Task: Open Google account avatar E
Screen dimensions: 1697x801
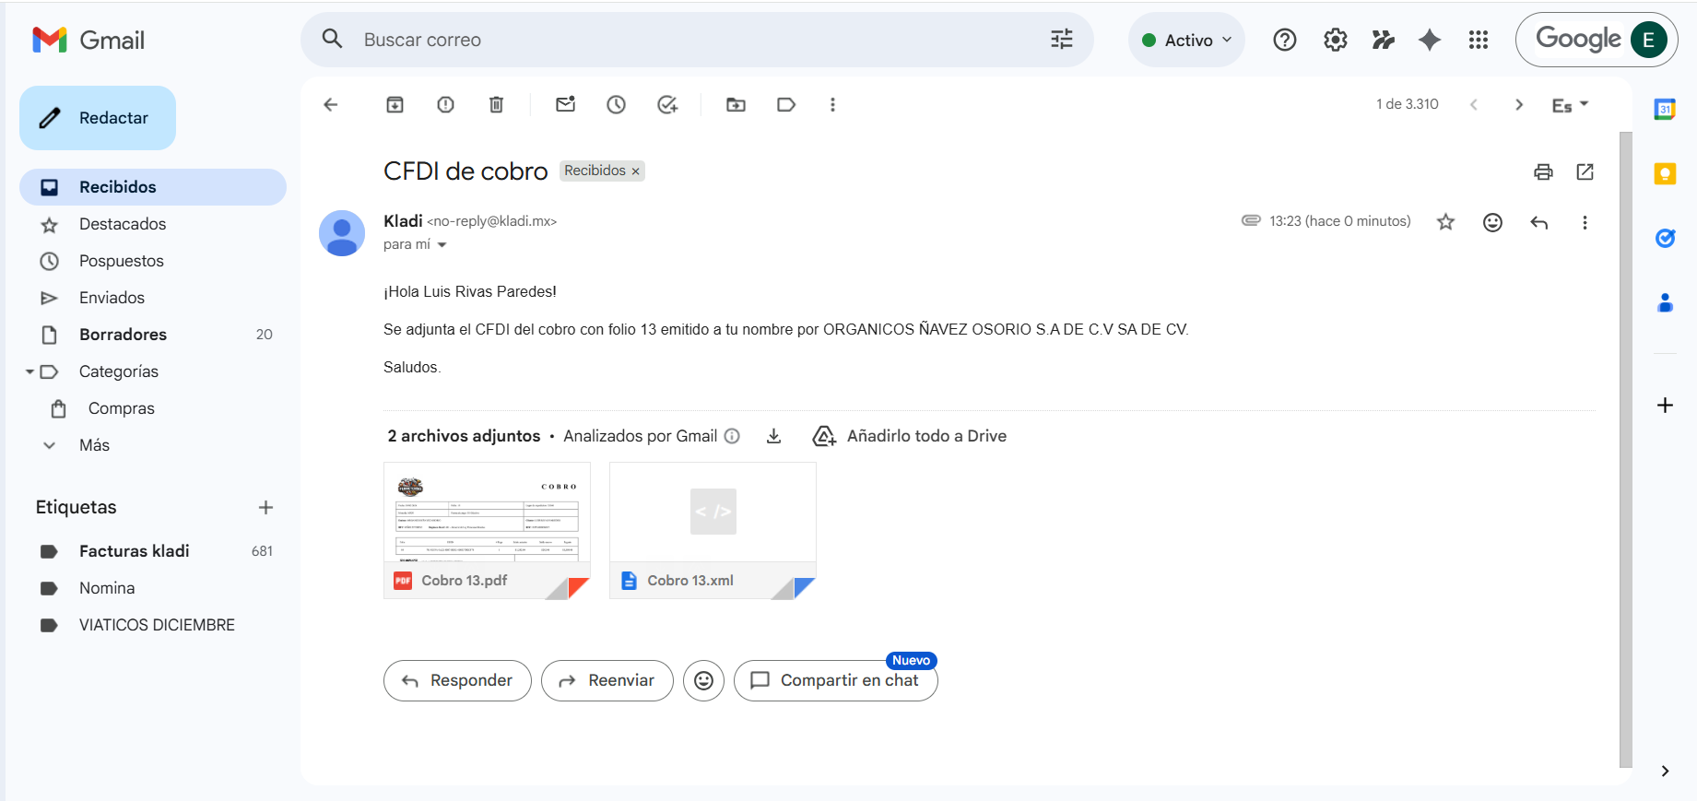Action: pyautogui.click(x=1649, y=40)
